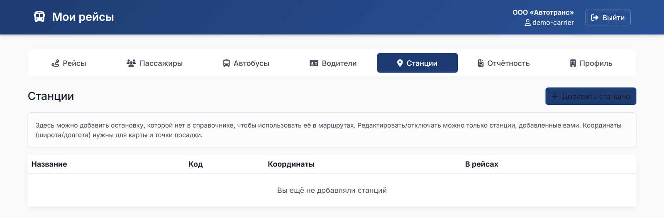Click the Код column header
Screen dimensions: 664x218
tap(195, 164)
